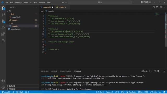Open the Accounts menu icon
The height and width of the screenshot is (94, 167).
click(x=3, y=81)
